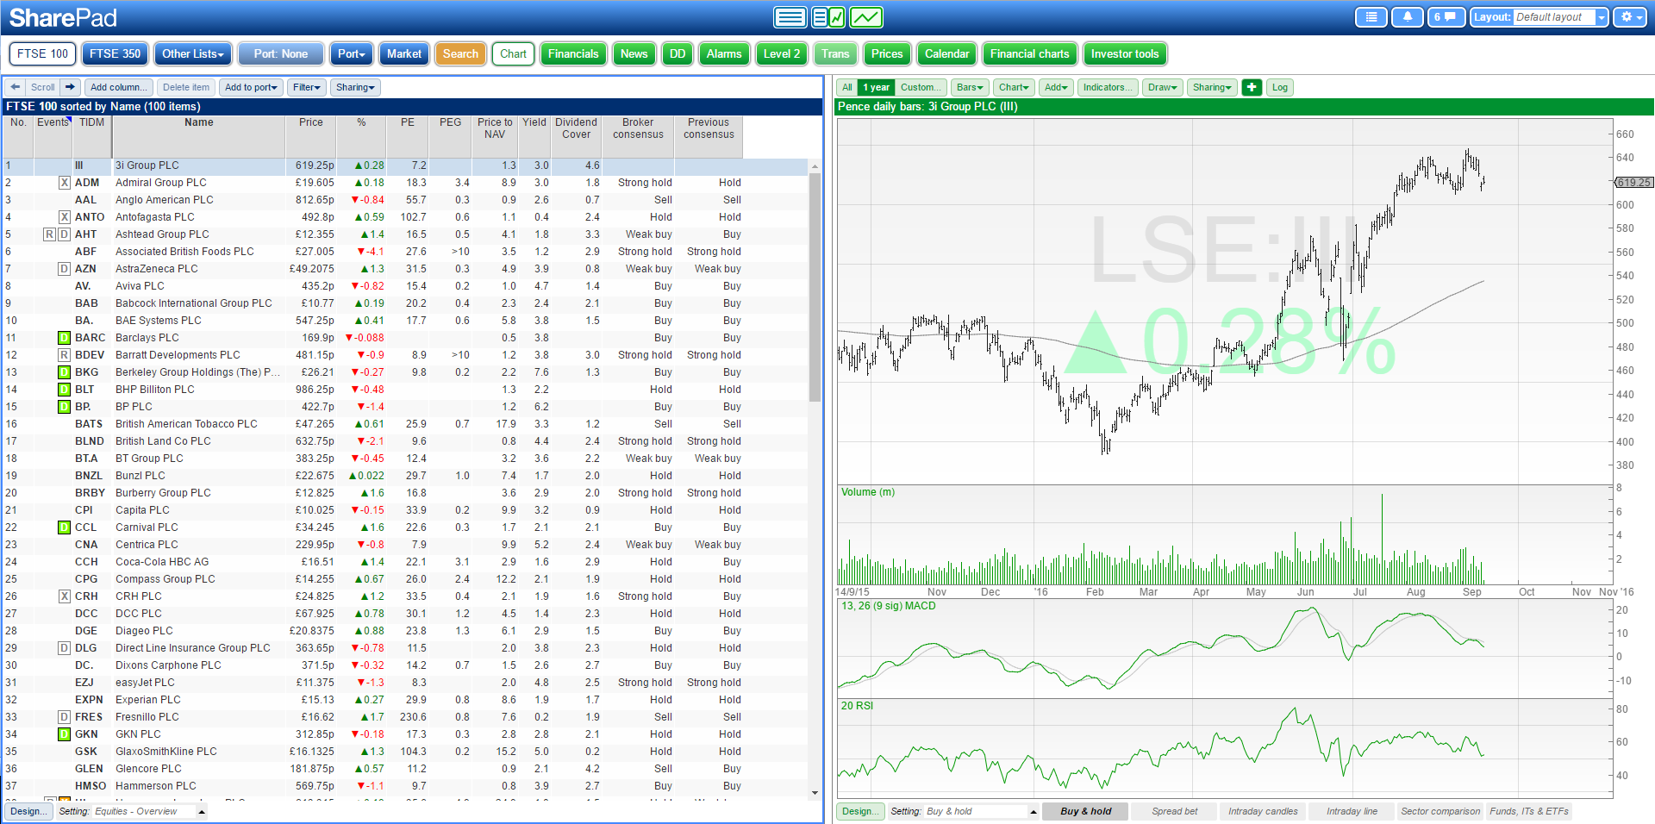1655x824 pixels.
Task: Click the left scroll arrow in list toolbar
Action: (x=16, y=87)
